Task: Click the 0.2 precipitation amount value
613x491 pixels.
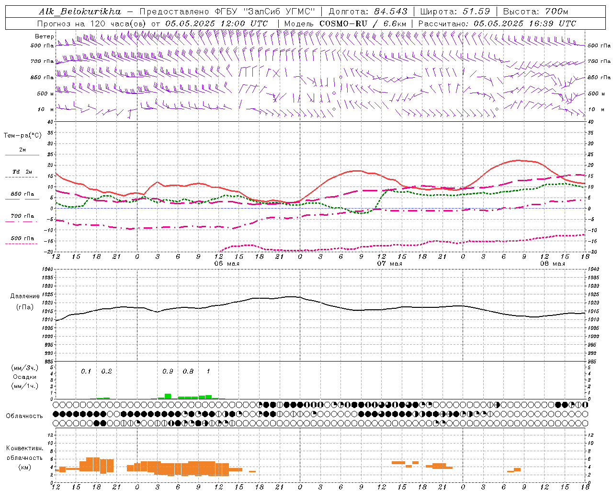Action: 106,372
